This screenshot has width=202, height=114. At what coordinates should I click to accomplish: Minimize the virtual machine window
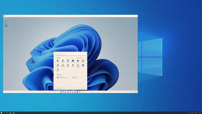click(x=129, y=16)
